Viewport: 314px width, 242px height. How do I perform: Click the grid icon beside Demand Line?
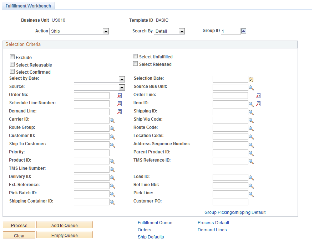pyautogui.click(x=120, y=111)
